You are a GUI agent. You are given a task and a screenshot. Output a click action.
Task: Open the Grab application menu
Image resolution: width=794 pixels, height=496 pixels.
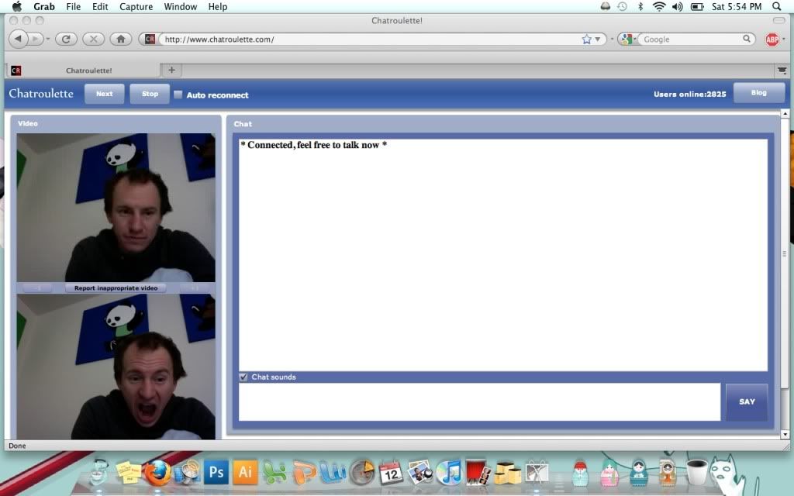click(x=44, y=6)
